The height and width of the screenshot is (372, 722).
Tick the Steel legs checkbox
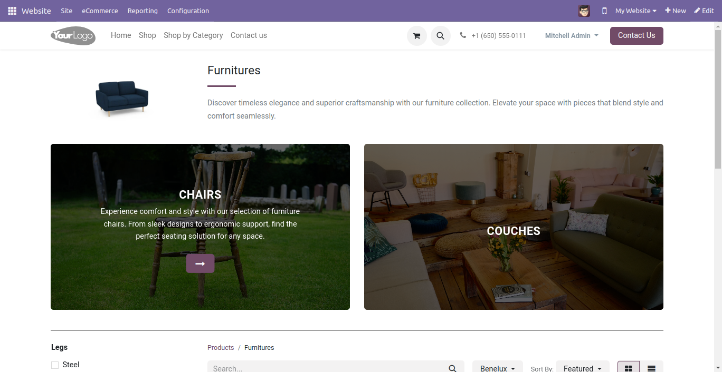(x=55, y=365)
